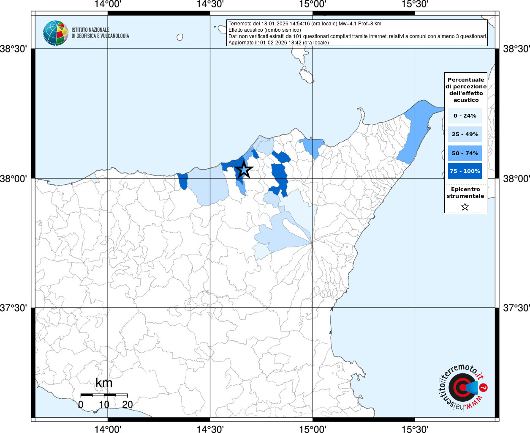
Task: Click the INGV globe logo
Action: (x=55, y=33)
